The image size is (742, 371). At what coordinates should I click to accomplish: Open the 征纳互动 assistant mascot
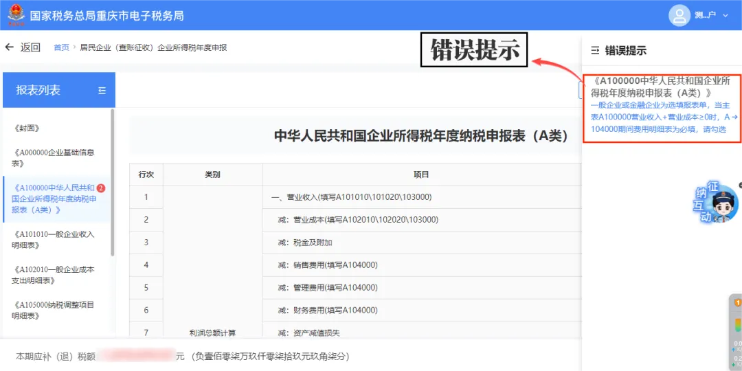click(717, 203)
